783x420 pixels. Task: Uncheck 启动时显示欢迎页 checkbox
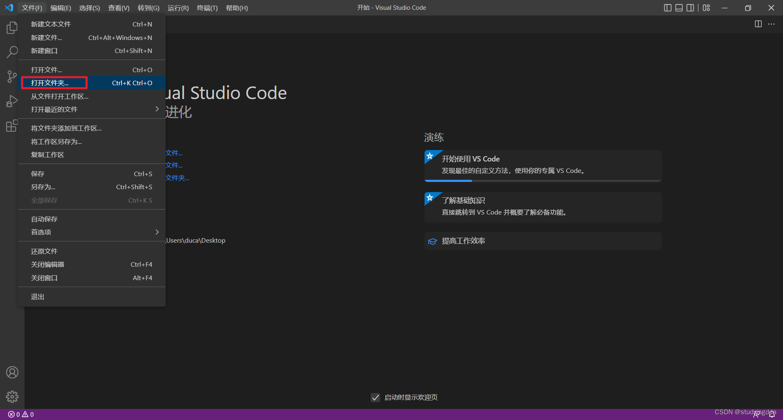(375, 397)
